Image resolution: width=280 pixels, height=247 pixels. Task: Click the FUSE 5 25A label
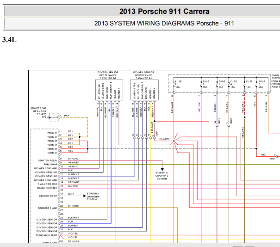(x=262, y=84)
